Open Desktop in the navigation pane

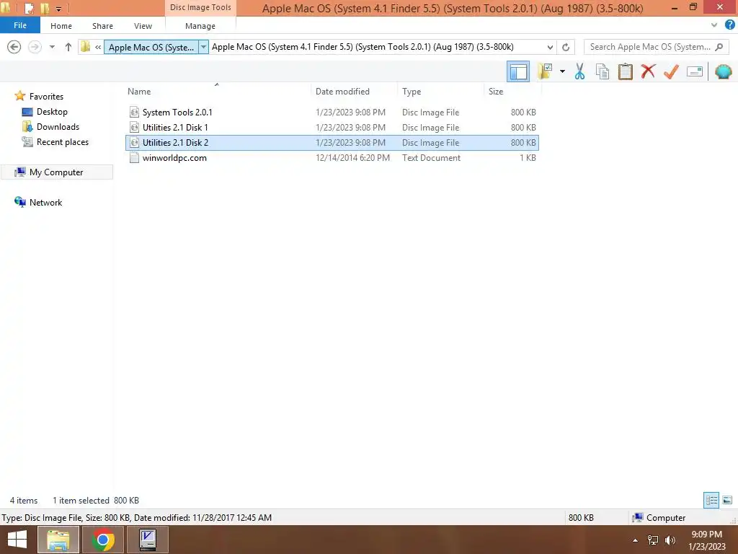pos(52,112)
